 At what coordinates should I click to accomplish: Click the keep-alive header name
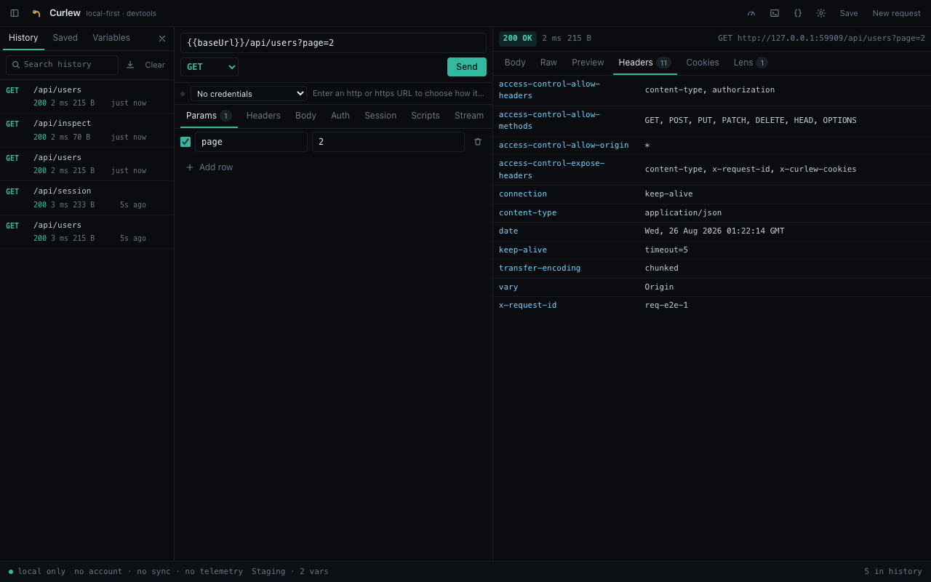tap(523, 250)
